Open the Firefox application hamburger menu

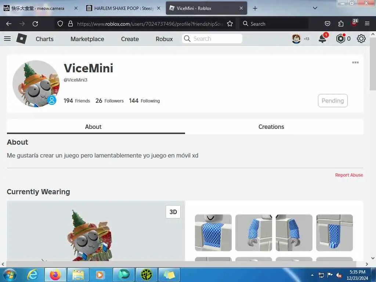(367, 23)
